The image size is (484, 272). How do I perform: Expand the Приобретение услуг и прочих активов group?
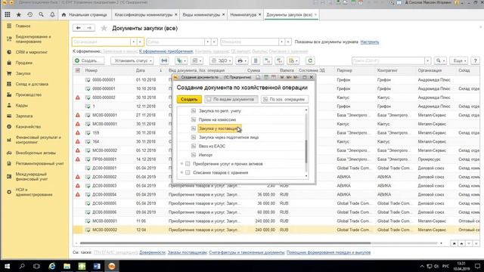pos(181,164)
